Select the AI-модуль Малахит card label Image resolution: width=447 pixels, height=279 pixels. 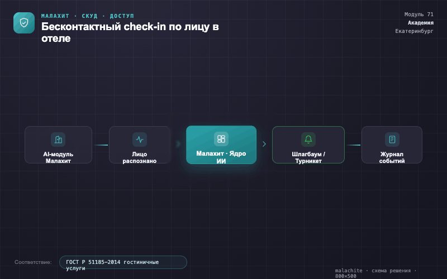(58, 157)
